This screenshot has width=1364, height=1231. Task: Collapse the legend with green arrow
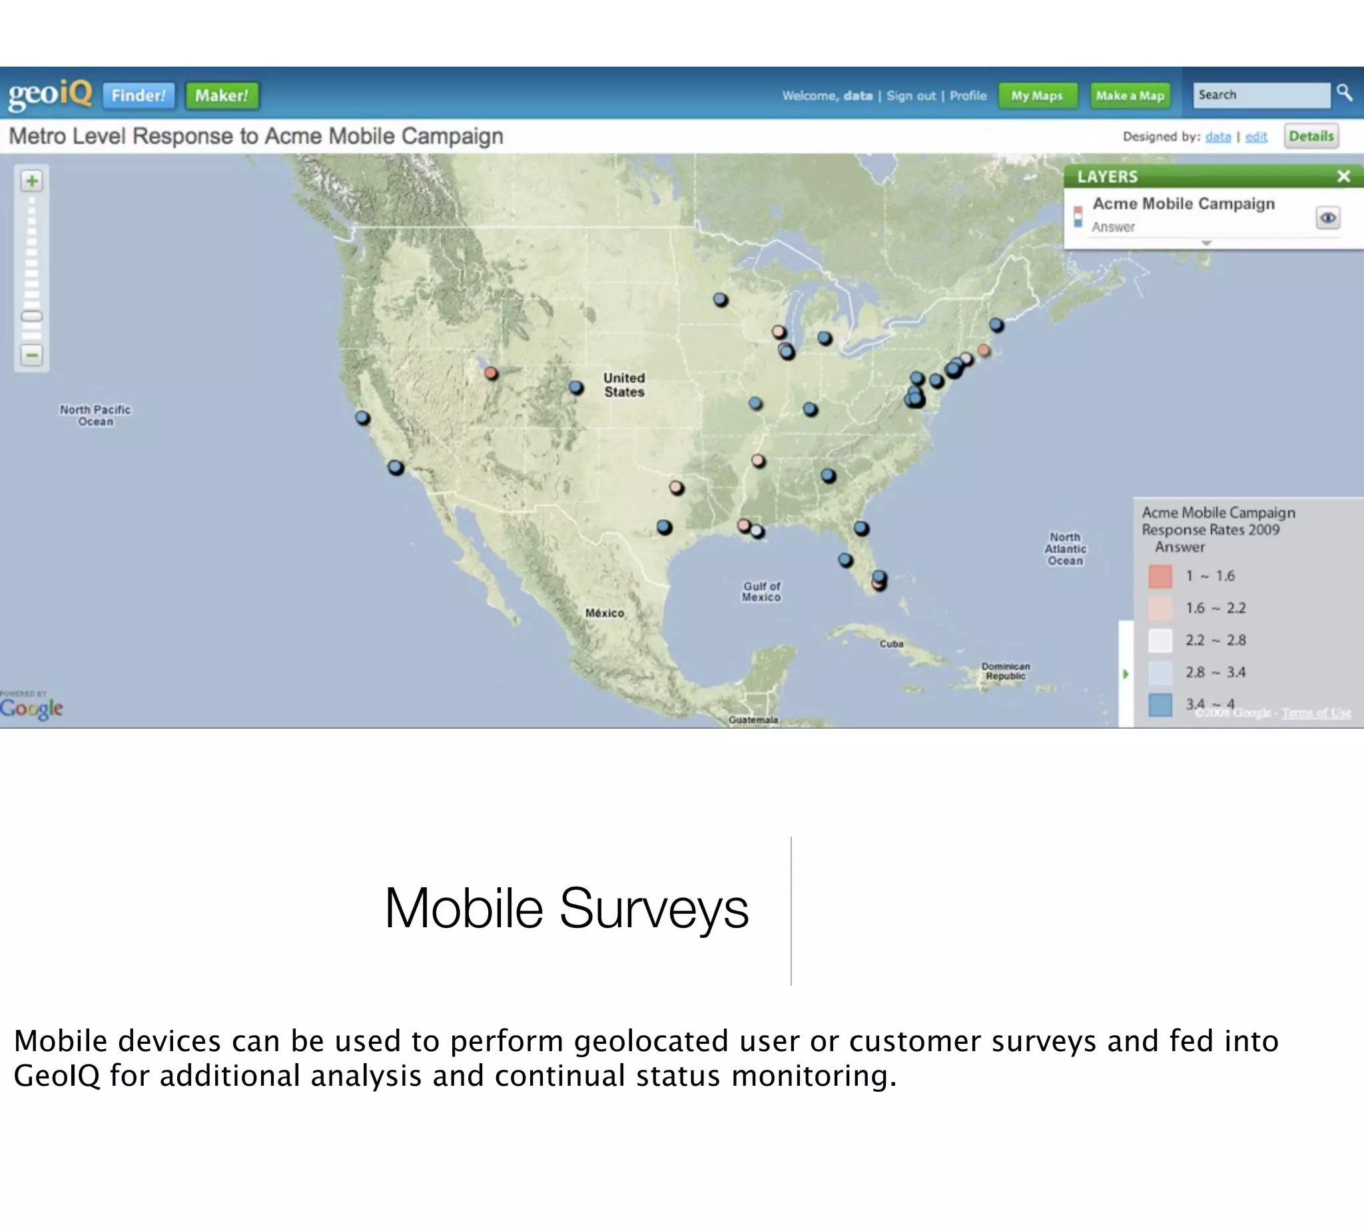[1126, 673]
